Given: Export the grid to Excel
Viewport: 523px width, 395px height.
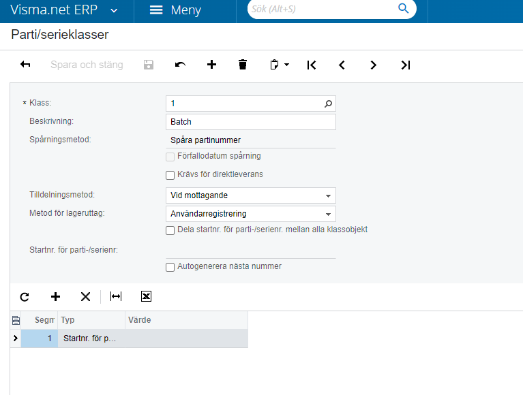Looking at the screenshot, I should click(146, 296).
